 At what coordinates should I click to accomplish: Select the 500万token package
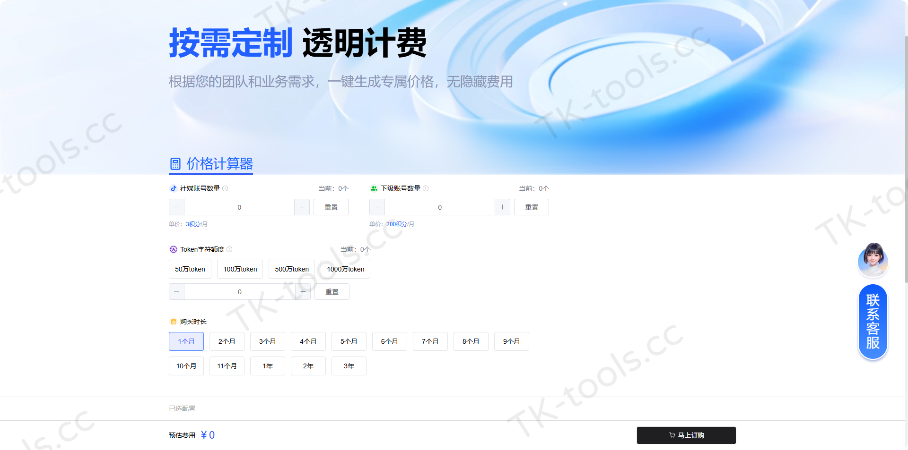292,269
